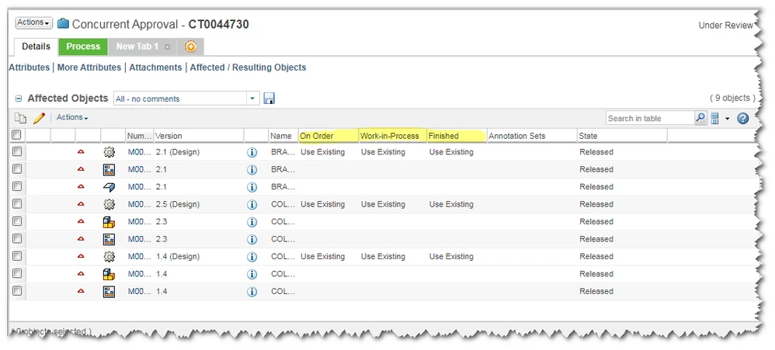Image resolution: width=775 pixels, height=350 pixels.
Task: Click the copy icon in the table toolbar
Action: [x=20, y=118]
